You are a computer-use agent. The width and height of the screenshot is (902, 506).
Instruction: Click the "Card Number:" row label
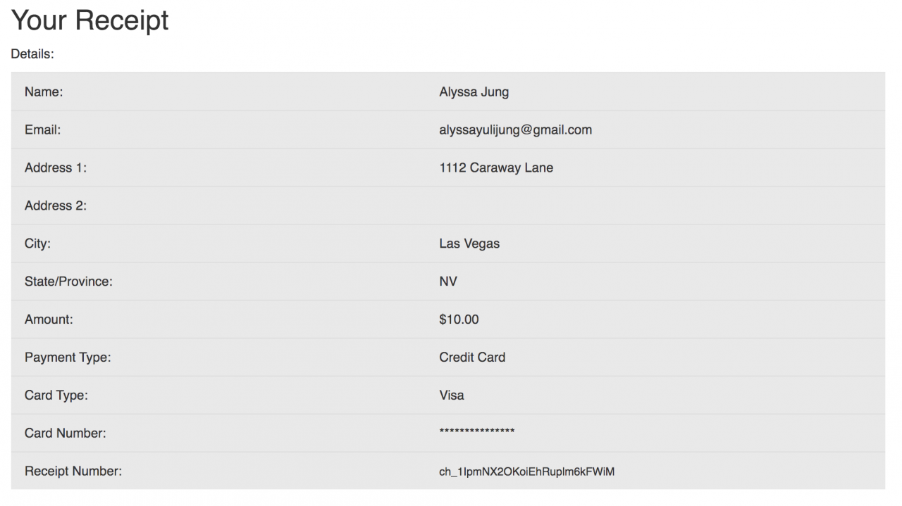tap(66, 434)
